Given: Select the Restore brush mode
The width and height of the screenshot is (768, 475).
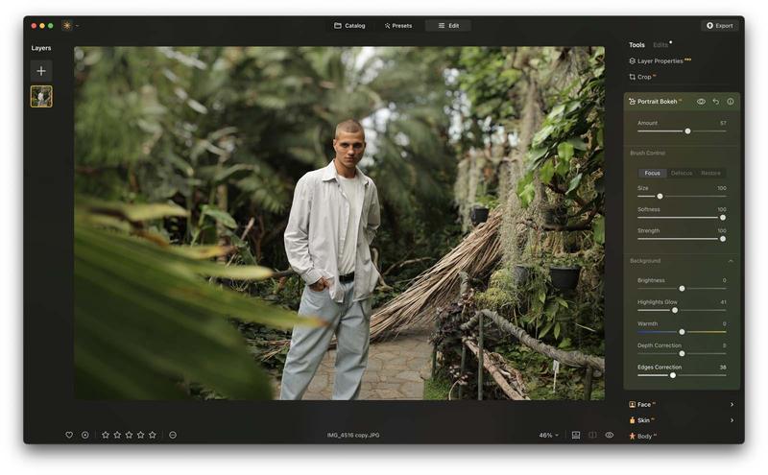Looking at the screenshot, I should pos(710,173).
